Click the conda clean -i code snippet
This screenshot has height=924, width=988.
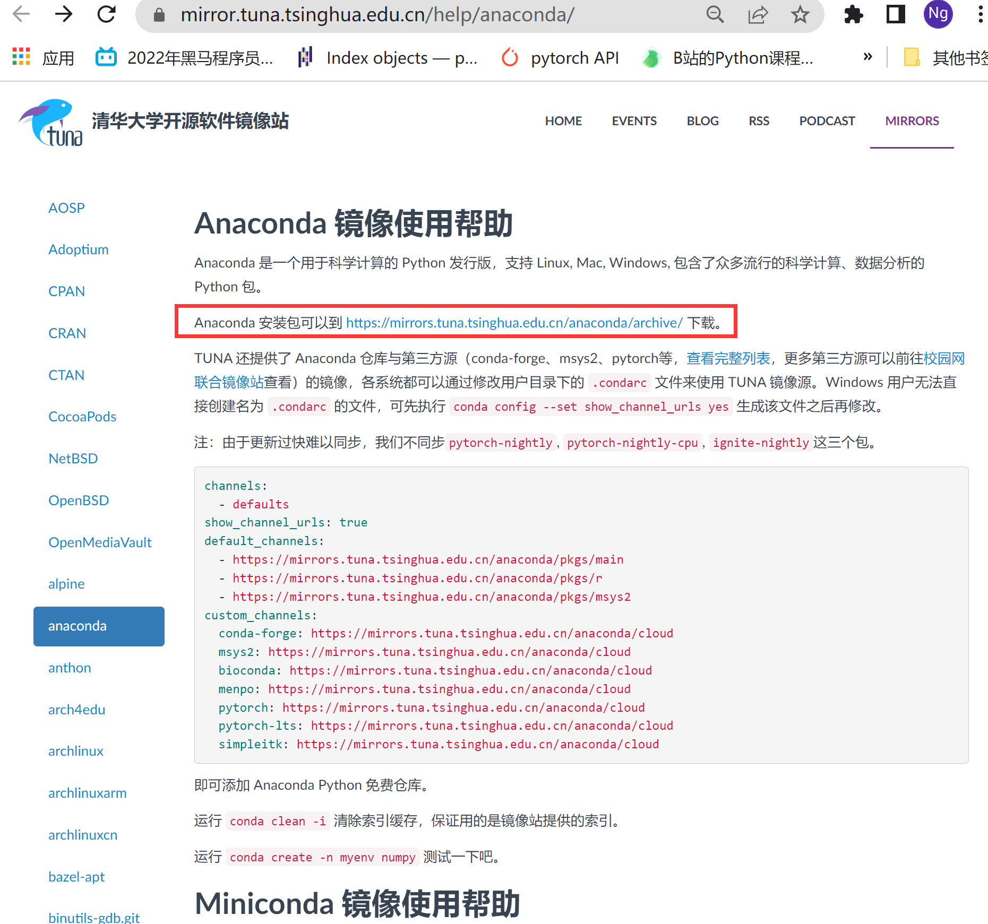(278, 821)
